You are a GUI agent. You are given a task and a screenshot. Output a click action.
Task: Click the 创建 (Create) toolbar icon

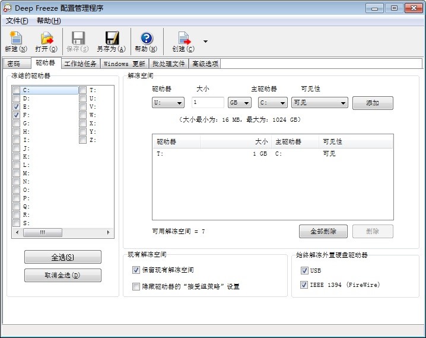pos(183,39)
